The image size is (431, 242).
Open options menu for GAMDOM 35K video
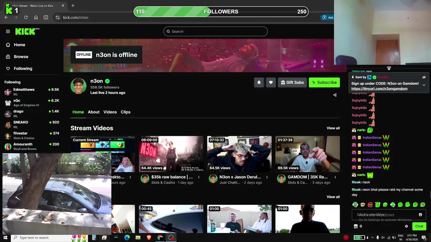(x=335, y=177)
